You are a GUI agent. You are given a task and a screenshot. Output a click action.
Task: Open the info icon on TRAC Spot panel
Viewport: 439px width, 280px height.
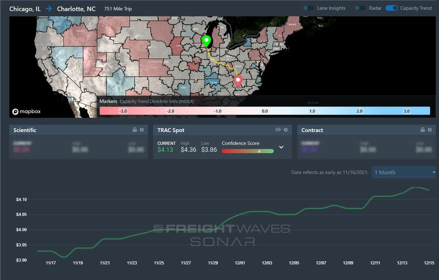coord(285,130)
